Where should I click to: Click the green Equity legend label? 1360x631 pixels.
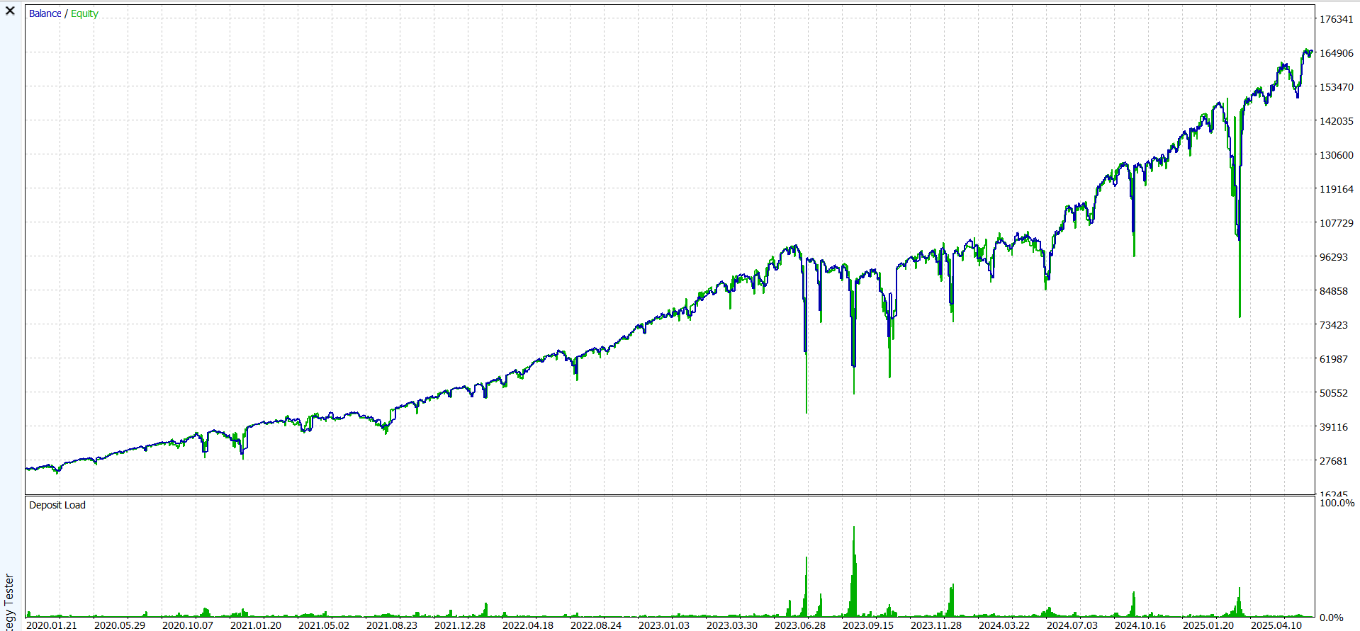click(x=84, y=13)
